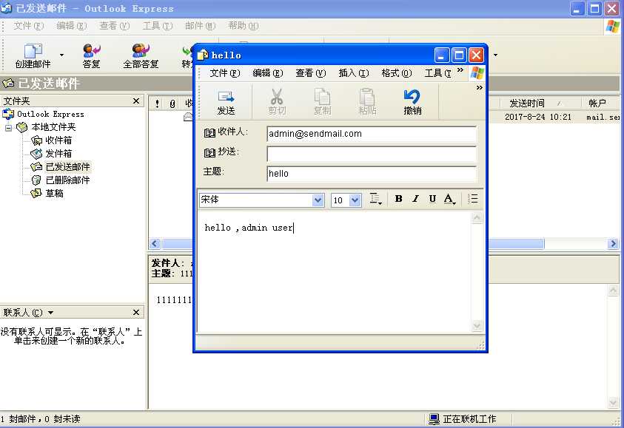Screen dimensions: 624x428
Task: Open the 查看 menu in hello window
Action: [x=311, y=73]
